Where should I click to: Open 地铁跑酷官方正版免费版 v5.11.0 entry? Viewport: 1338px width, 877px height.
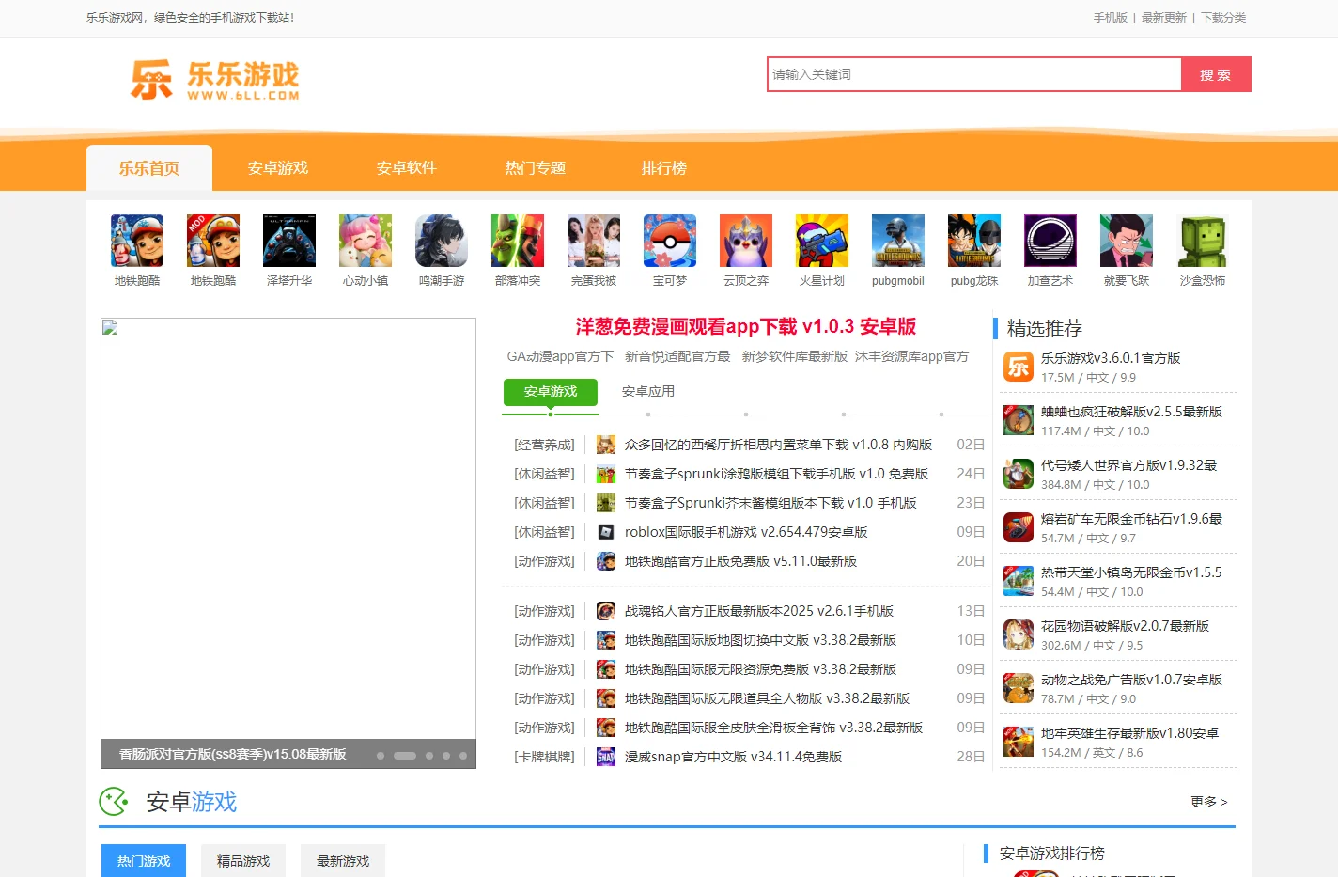point(740,561)
